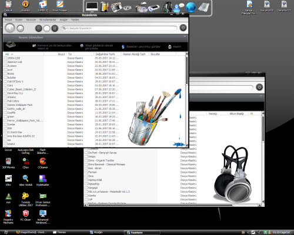Viewport: 294px width, 235px height.
Task: Open the Foxit Reader desktop icon
Action: 60,6
